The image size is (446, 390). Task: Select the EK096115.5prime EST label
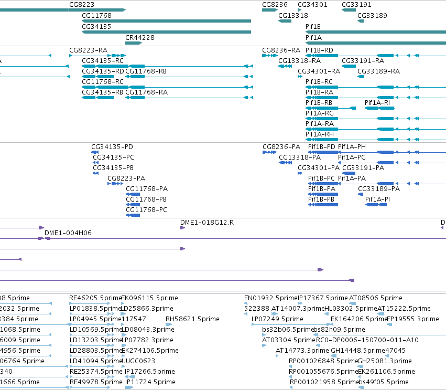pyautogui.click(x=150, y=298)
